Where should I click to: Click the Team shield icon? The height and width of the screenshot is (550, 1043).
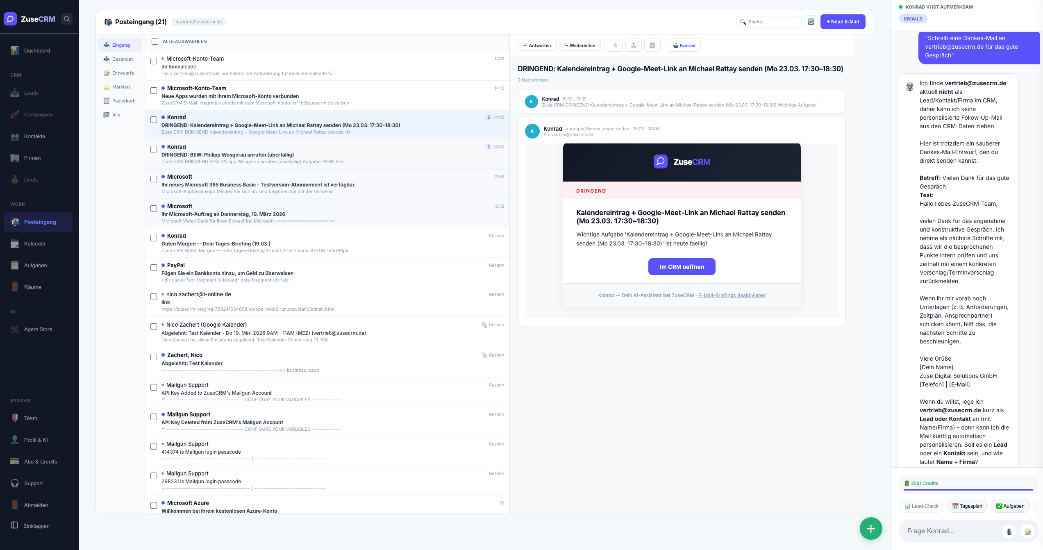coord(15,418)
